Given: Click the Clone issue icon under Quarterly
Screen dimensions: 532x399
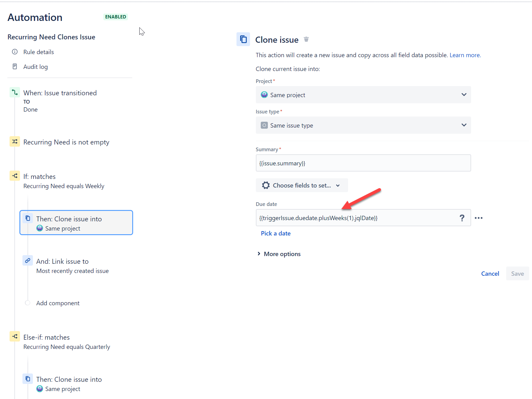Looking at the screenshot, I should (28, 379).
